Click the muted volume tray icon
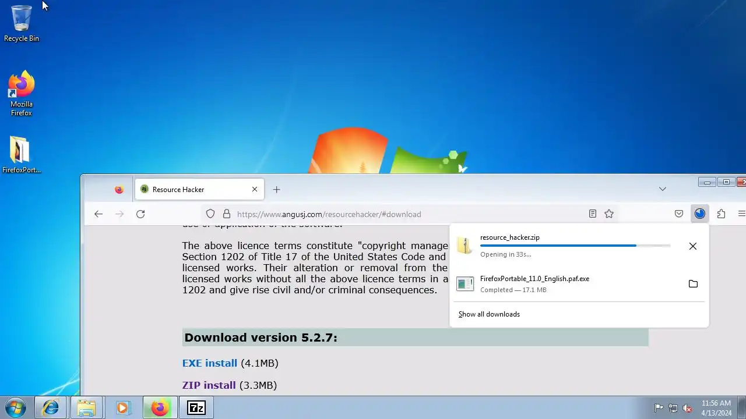 [x=688, y=408]
